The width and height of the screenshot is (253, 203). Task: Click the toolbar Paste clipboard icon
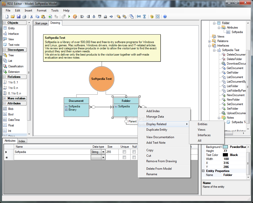43,17
